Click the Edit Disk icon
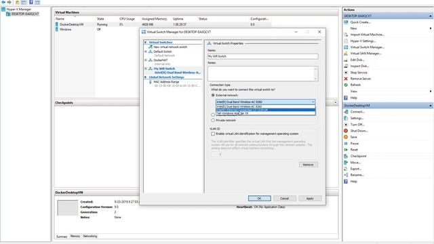434x244 pixels. point(346,60)
